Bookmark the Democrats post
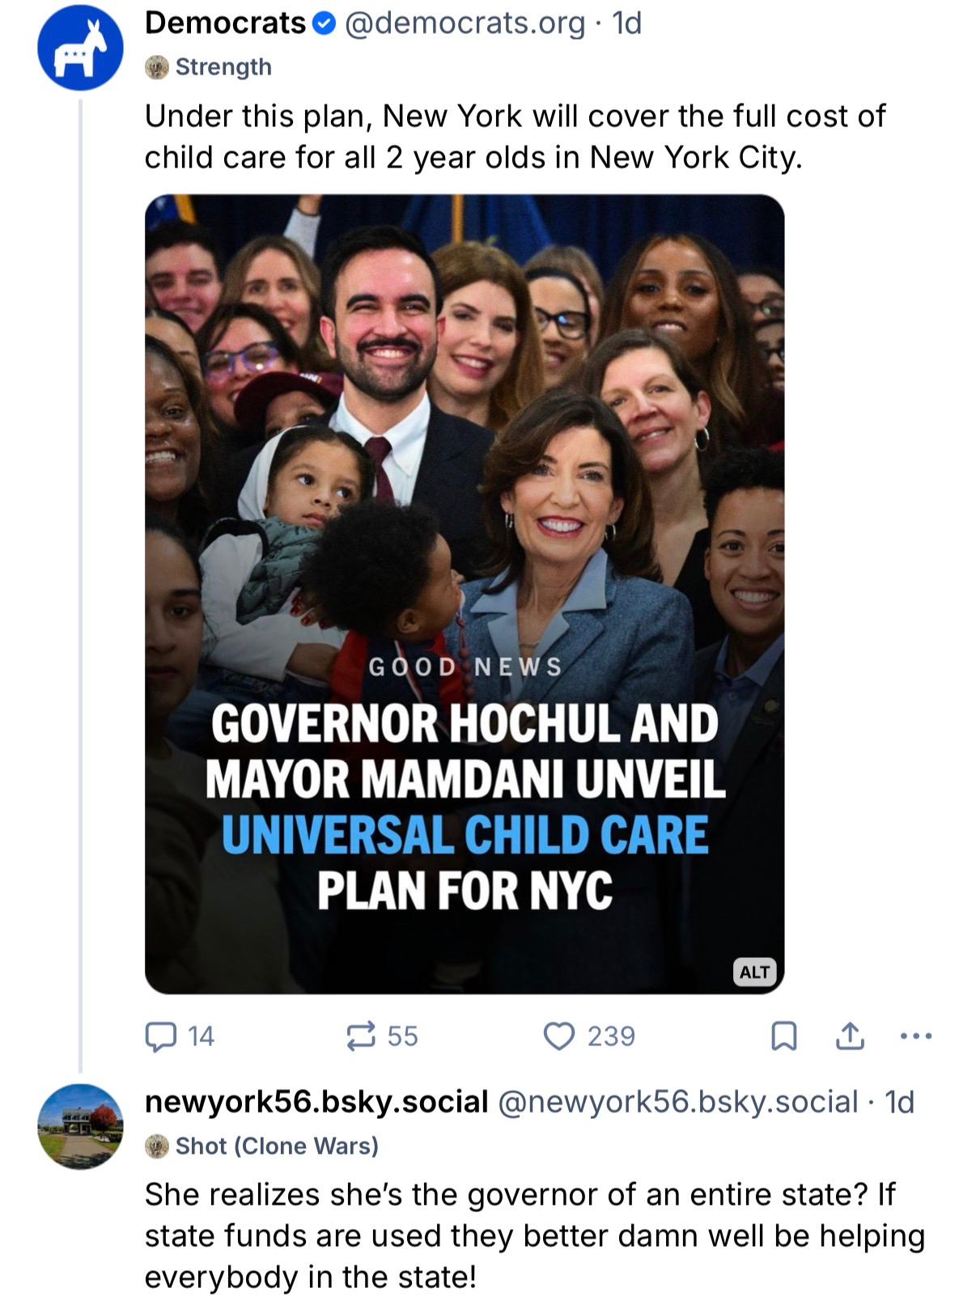Image resolution: width=976 pixels, height=1305 pixels. 783,1036
